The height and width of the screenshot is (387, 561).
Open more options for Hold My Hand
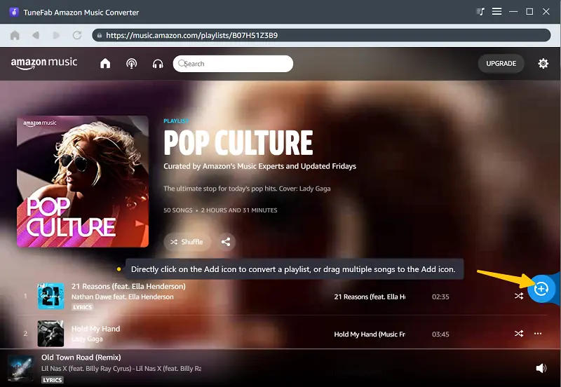[538, 333]
